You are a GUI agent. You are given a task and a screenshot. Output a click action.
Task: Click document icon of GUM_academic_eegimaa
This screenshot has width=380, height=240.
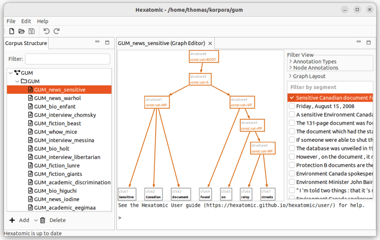click(30, 208)
